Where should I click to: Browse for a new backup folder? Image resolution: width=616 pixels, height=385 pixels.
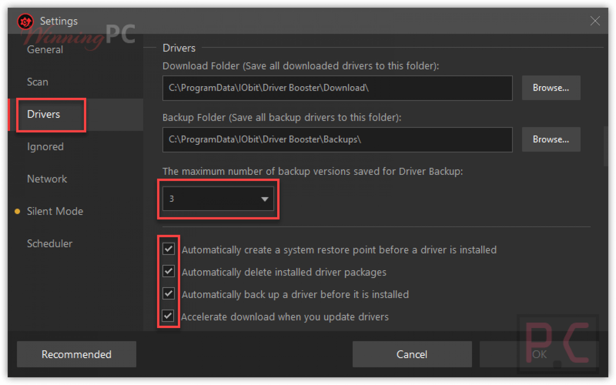551,139
